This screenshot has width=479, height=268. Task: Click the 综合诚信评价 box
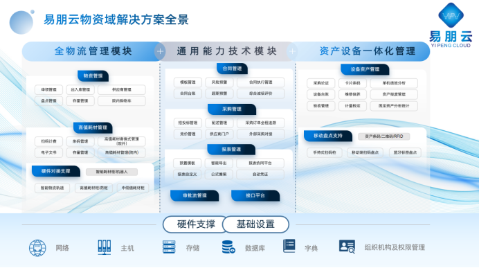point(260,93)
